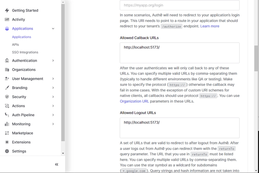Select Branding in the sidebar

(20, 88)
